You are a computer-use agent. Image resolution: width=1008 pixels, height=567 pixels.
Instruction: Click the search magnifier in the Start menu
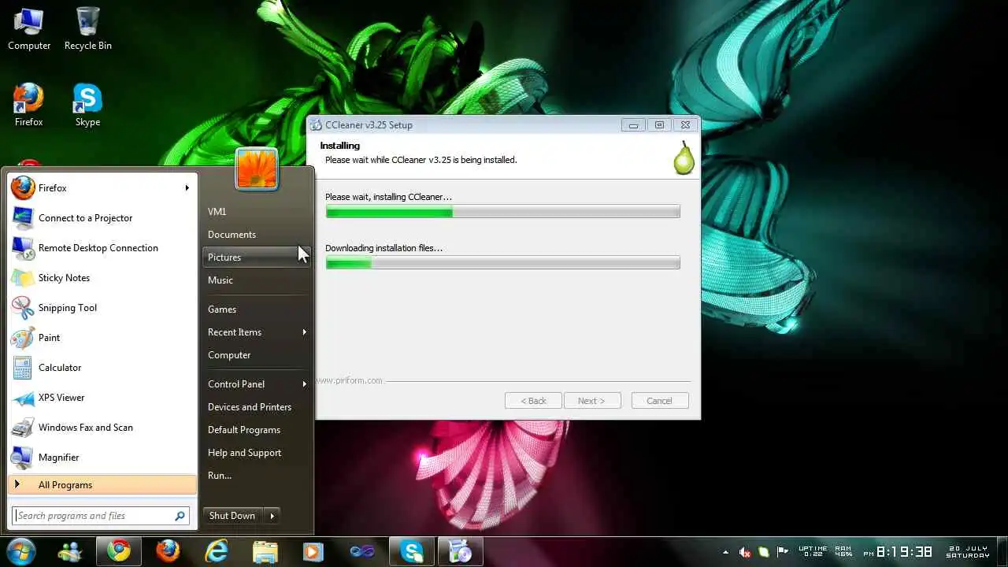pyautogui.click(x=180, y=516)
